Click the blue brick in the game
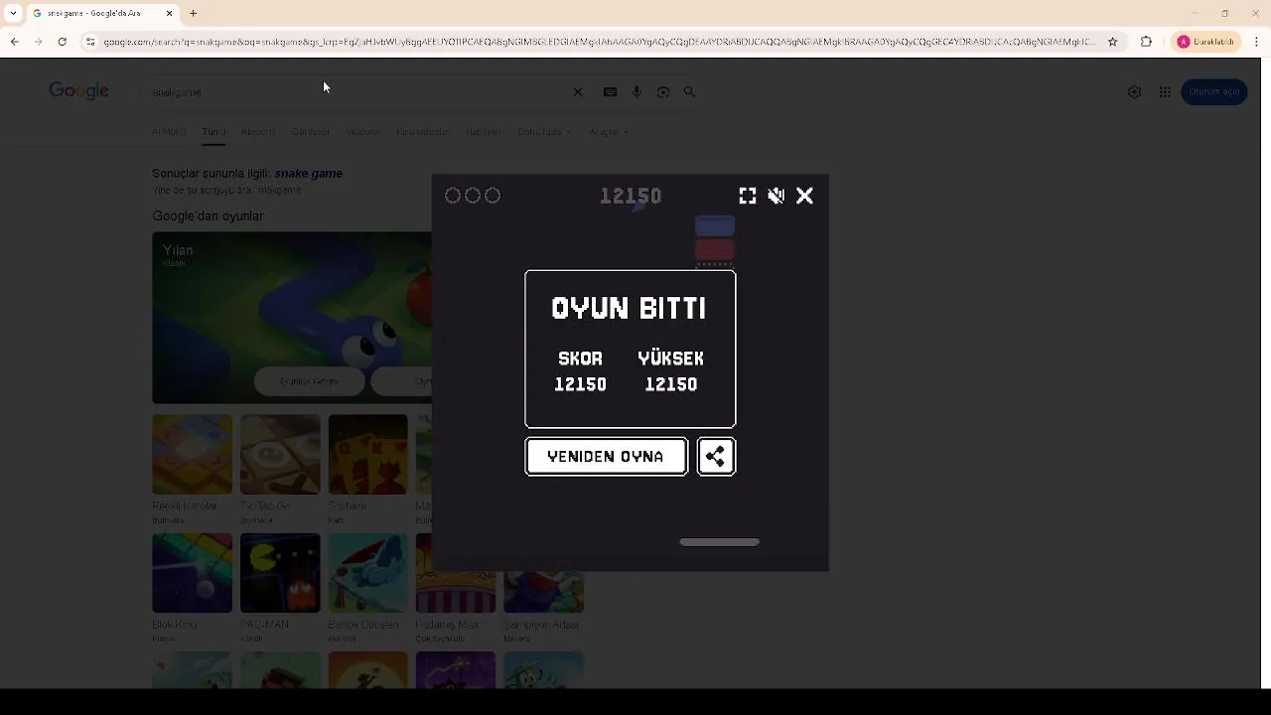 coord(715,226)
